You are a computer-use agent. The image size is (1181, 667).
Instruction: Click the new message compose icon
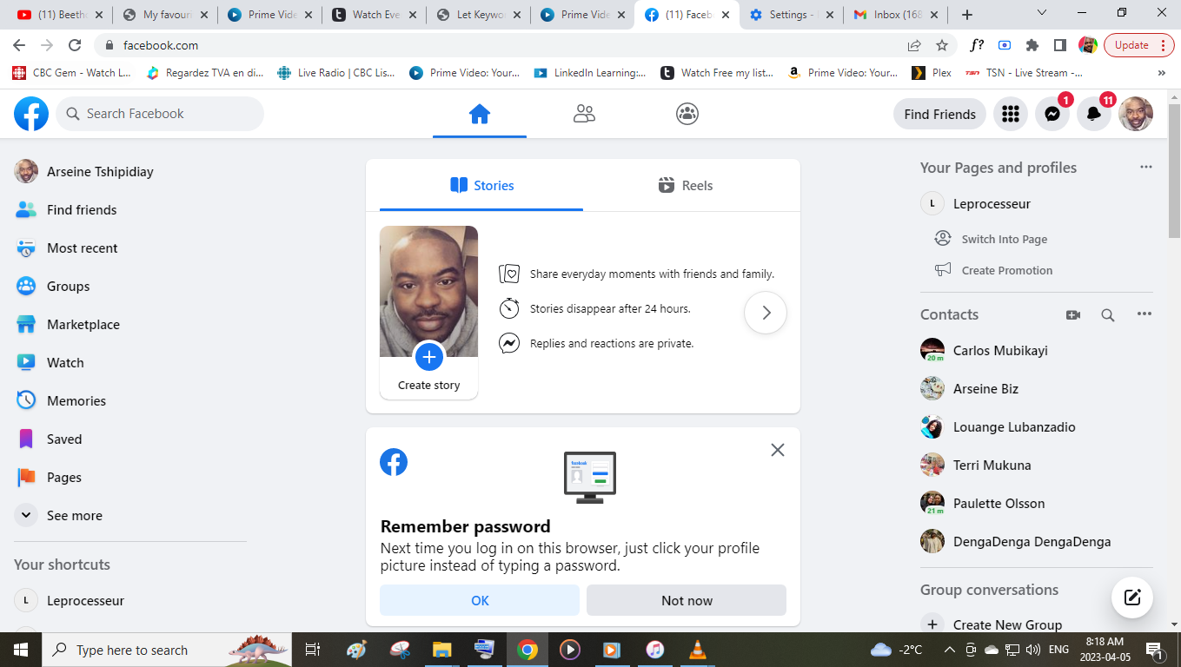tap(1131, 597)
